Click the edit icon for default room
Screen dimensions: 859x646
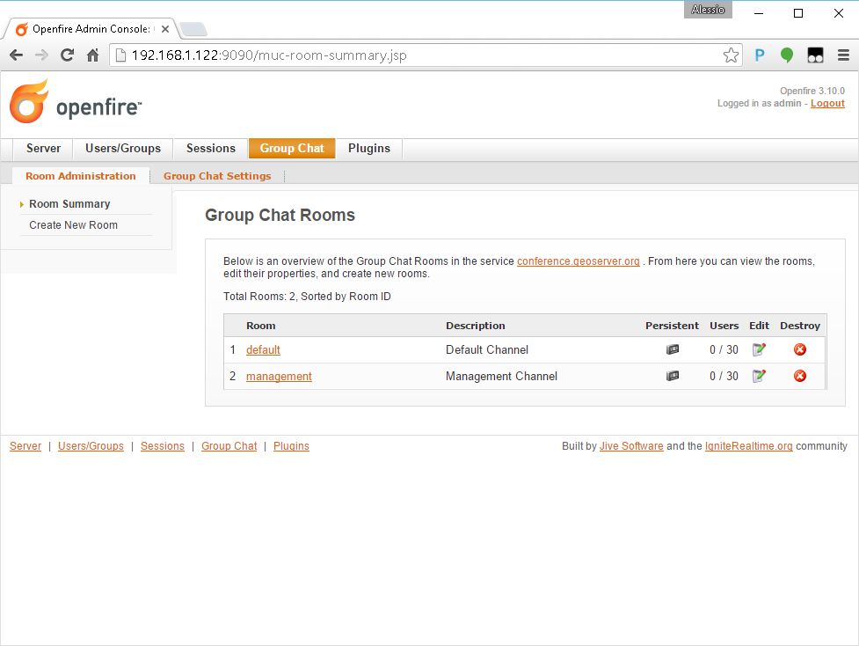coord(759,349)
